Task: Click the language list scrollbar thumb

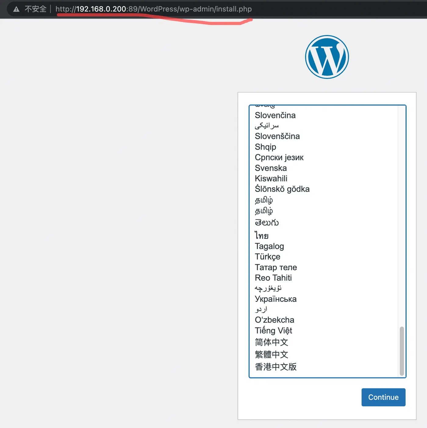Action: point(402,351)
